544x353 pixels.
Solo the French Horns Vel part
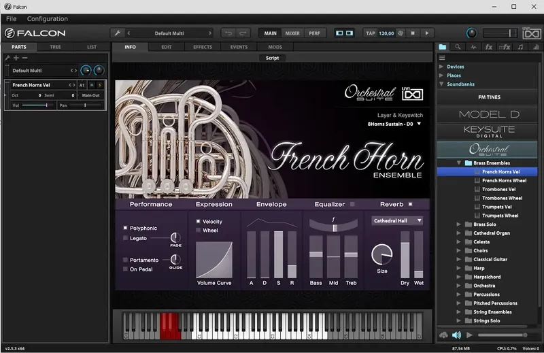tap(99, 85)
